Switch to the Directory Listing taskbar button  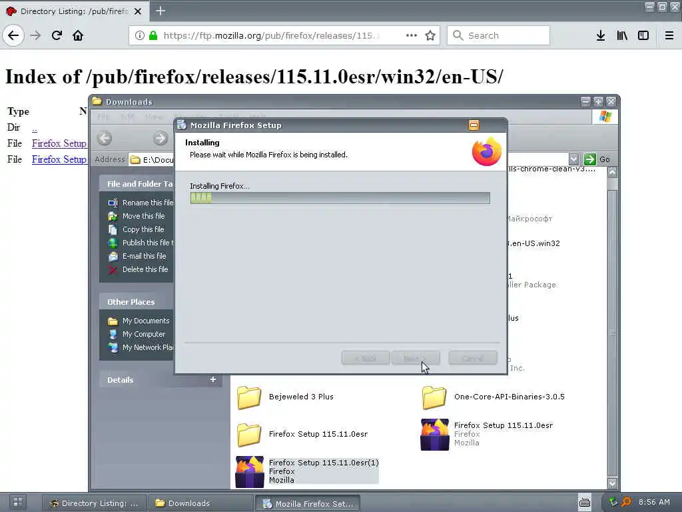coord(95,503)
